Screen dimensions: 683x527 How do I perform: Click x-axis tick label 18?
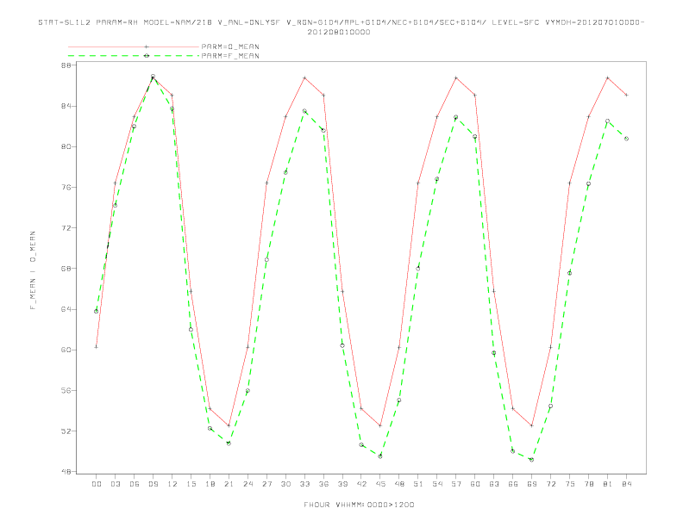(210, 484)
